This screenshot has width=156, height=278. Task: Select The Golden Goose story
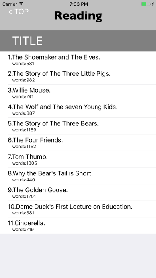pos(78,193)
